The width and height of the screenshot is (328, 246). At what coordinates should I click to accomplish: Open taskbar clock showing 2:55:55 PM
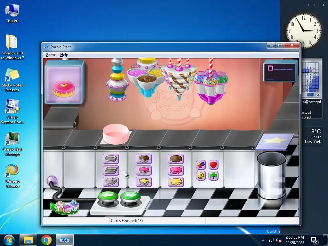(x=295, y=240)
